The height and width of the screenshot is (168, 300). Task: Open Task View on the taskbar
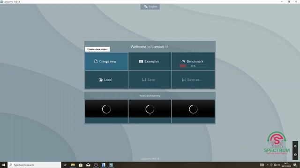coord(65,165)
